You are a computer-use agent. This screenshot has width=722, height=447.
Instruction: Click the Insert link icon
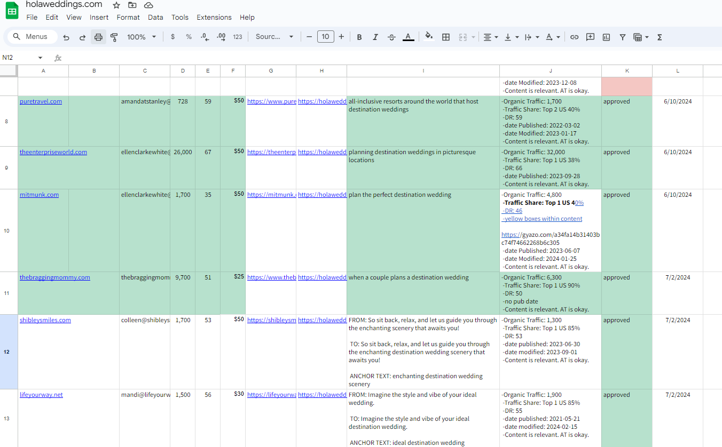click(x=574, y=37)
